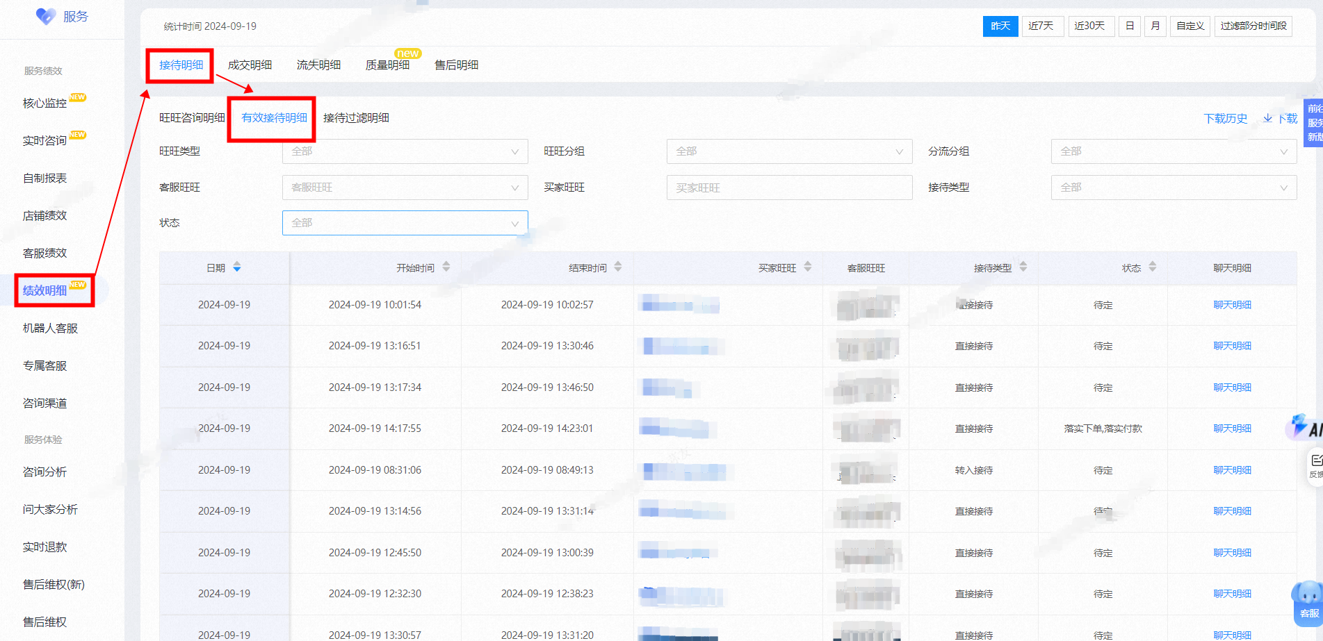
Task: Click the download arrow icon next to 下载
Action: pyautogui.click(x=1268, y=118)
